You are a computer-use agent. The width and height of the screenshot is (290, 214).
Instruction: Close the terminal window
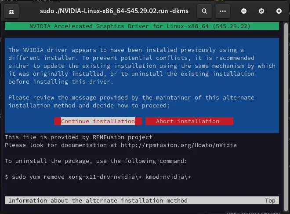(279, 11)
